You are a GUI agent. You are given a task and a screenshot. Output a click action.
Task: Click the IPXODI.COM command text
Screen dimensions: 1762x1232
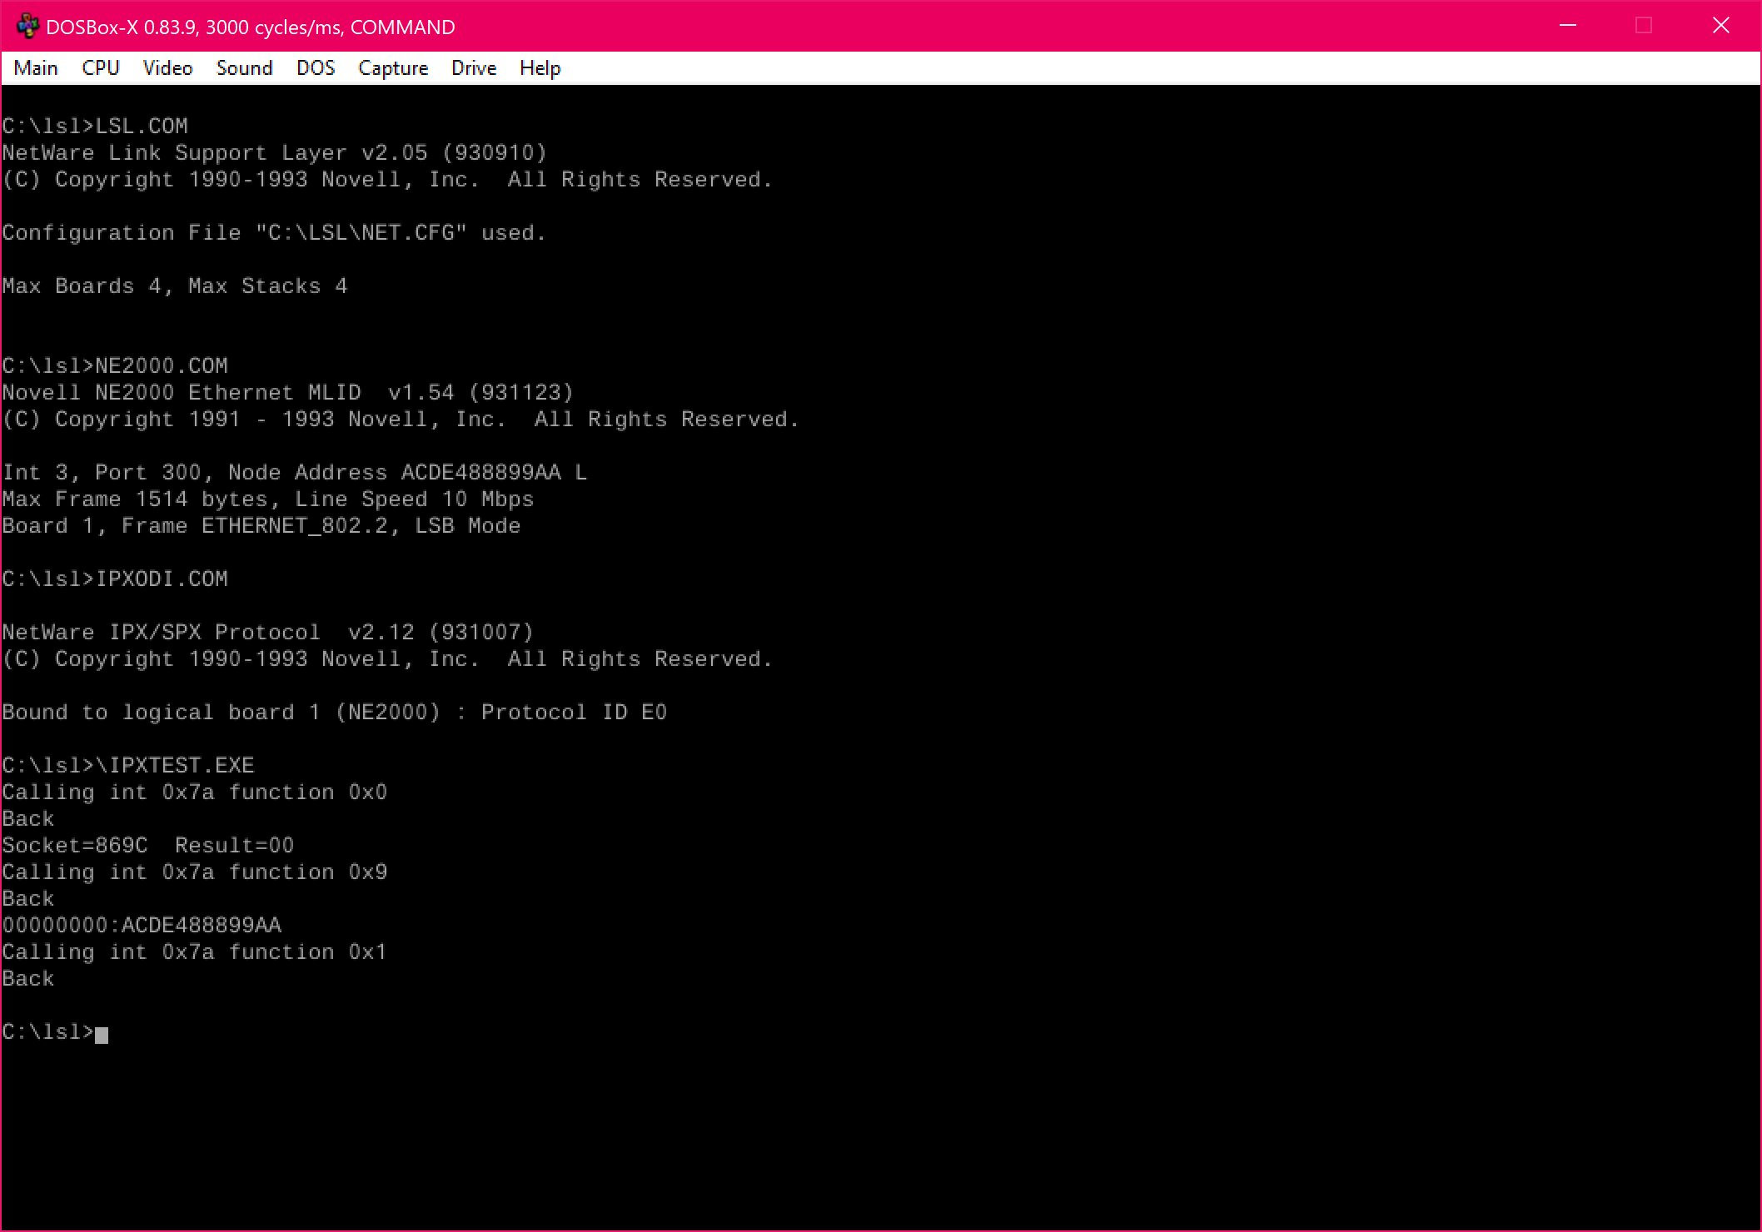point(161,579)
